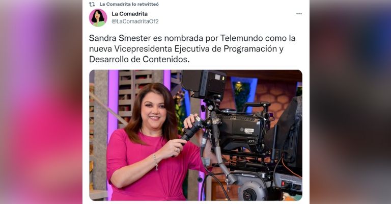This screenshot has width=391, height=204.
Task: Open the three-dot more options menu
Action: 299,14
